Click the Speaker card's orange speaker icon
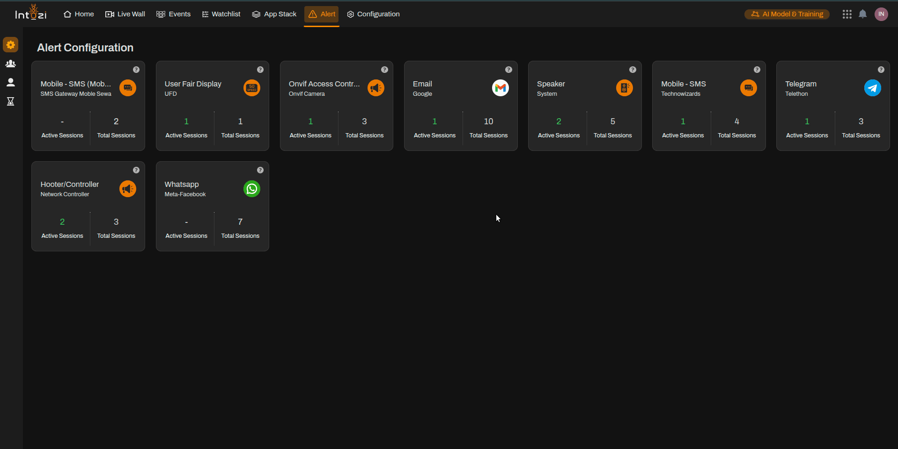 pos(624,88)
